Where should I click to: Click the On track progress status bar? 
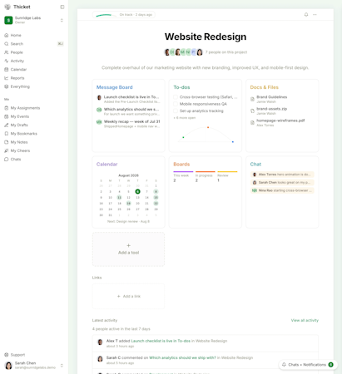(124, 15)
